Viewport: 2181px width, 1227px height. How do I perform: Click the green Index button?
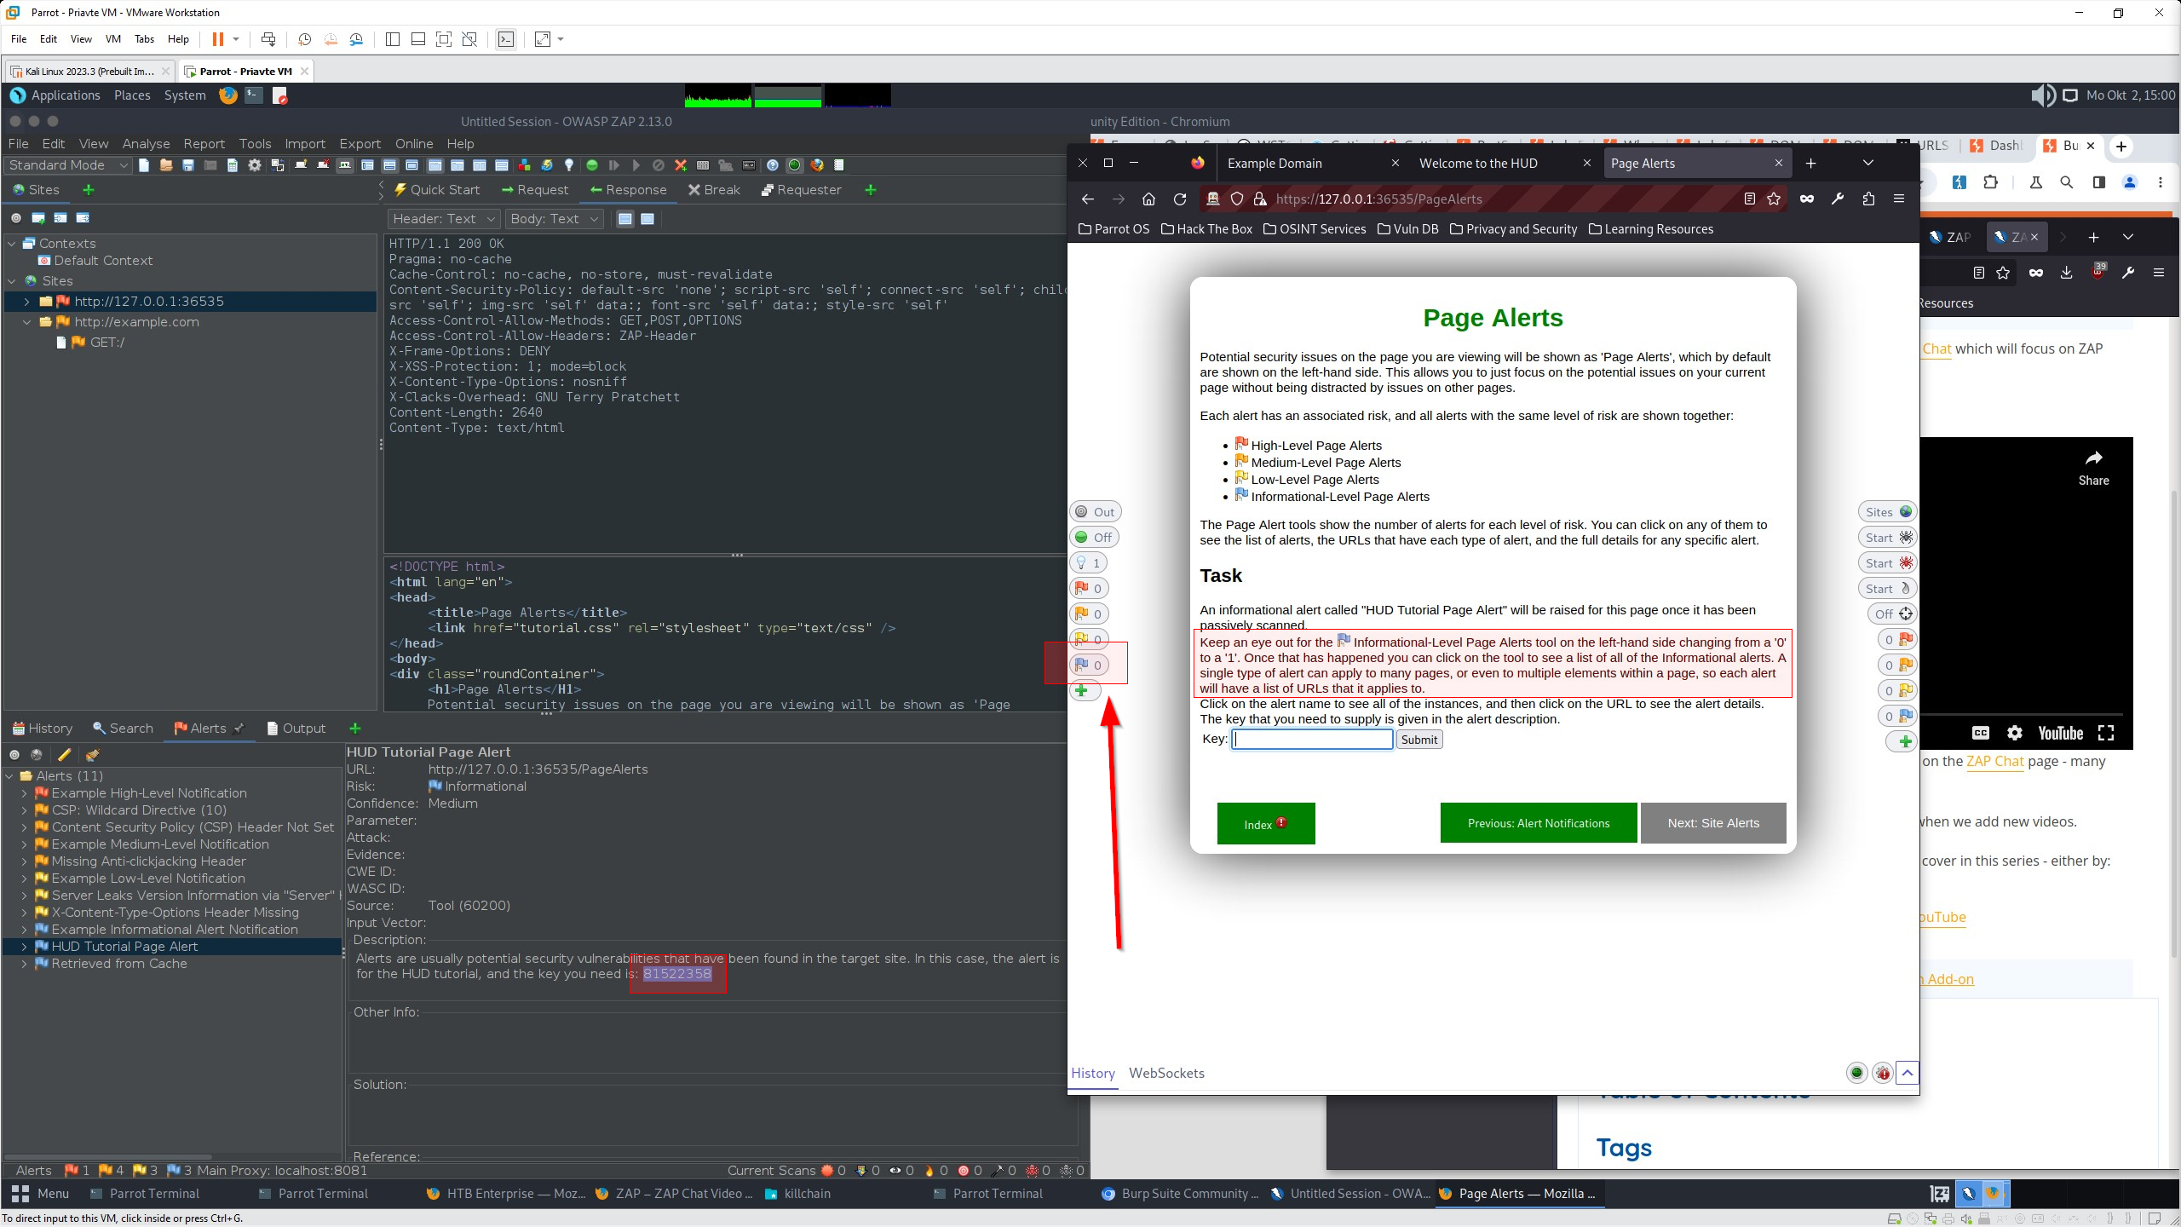[1266, 824]
